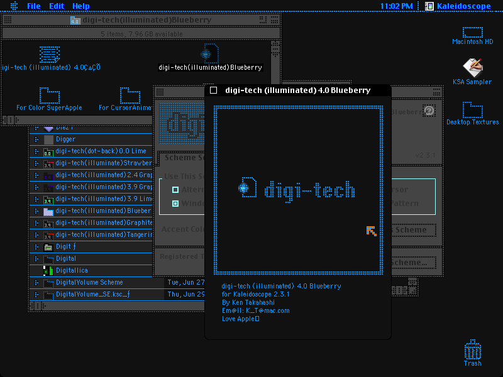Expand the digi-tech(illuminated)Tangerine row
Image resolution: width=503 pixels, height=377 pixels.
pos(36,235)
